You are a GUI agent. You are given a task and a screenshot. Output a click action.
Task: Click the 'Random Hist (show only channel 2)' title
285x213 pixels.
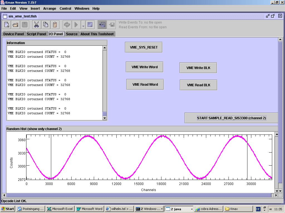(34, 129)
